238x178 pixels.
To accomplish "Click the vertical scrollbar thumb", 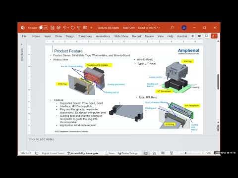I will 218,82.
